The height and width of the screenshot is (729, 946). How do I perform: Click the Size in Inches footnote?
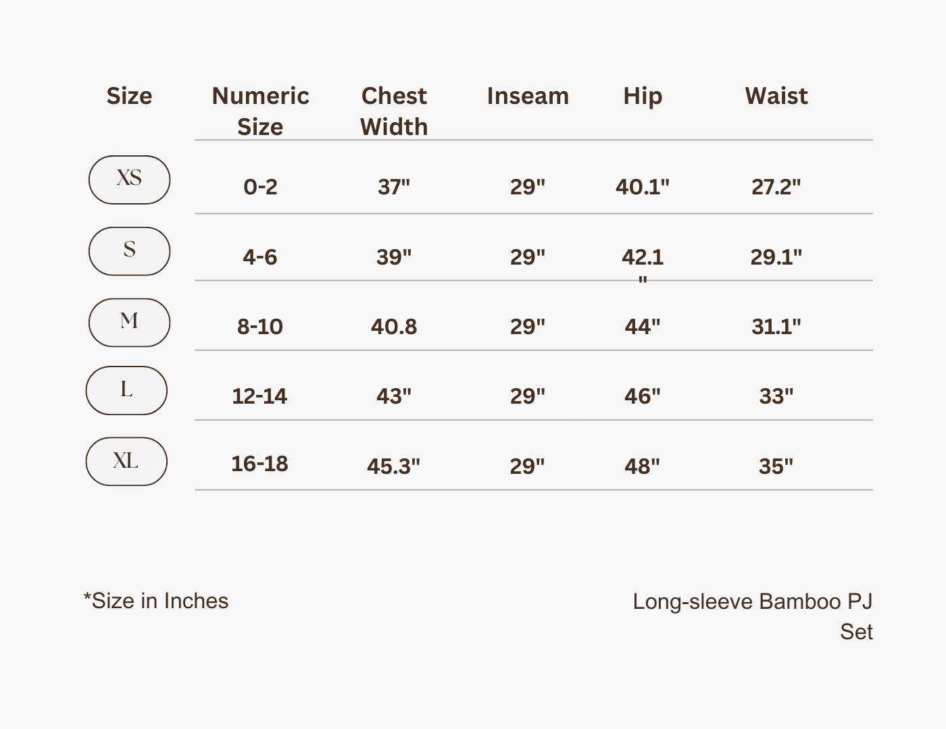(x=156, y=601)
